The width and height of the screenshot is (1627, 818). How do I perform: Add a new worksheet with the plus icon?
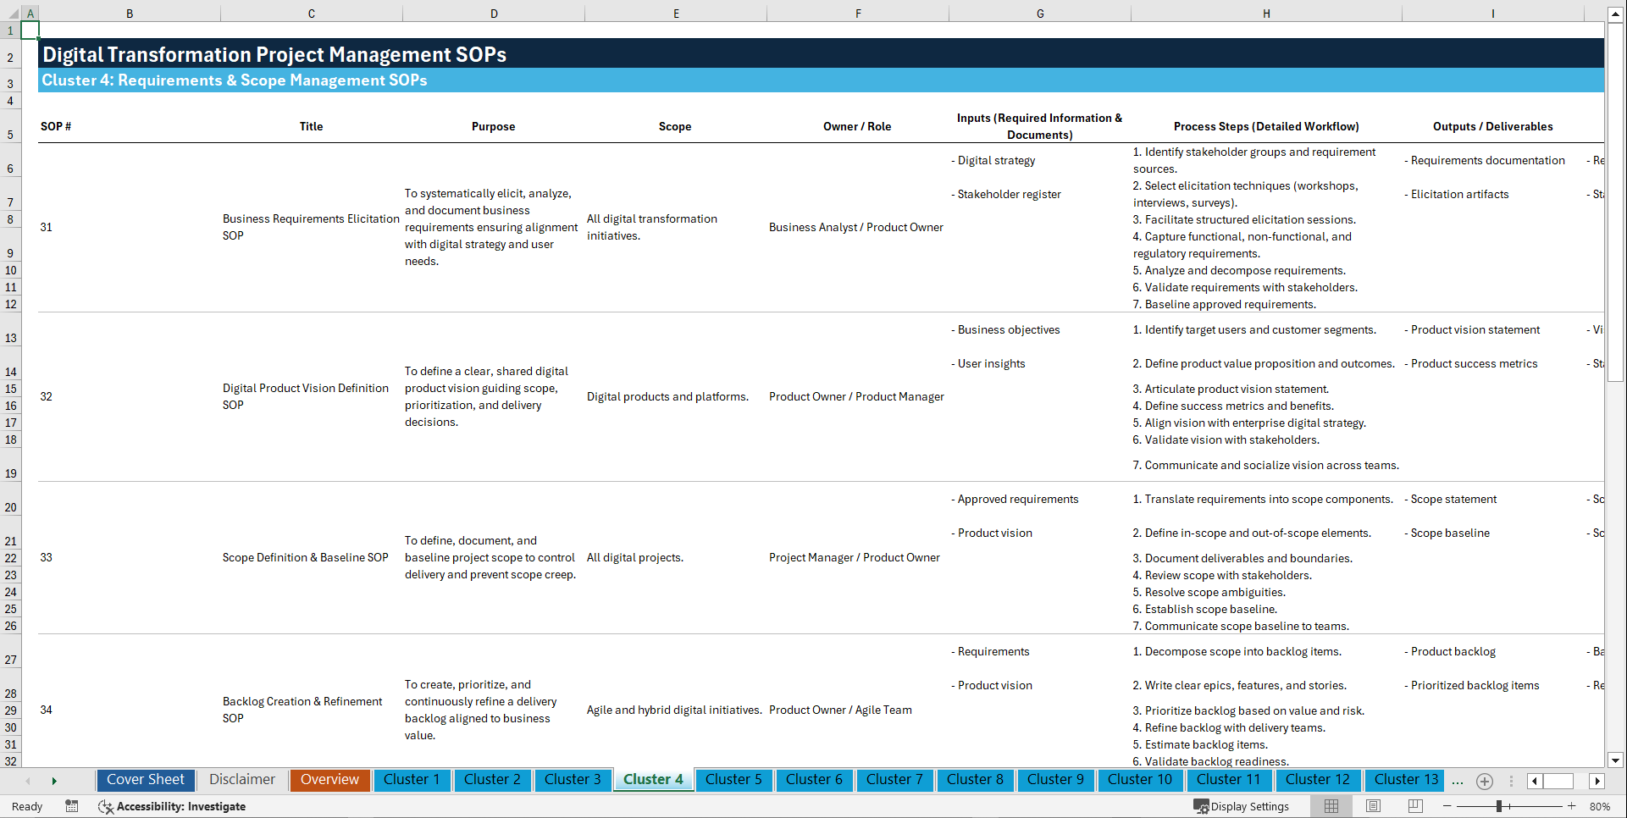pos(1484,781)
